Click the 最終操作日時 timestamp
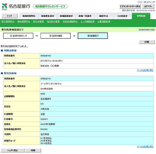The image size is (156, 154). click(139, 10)
